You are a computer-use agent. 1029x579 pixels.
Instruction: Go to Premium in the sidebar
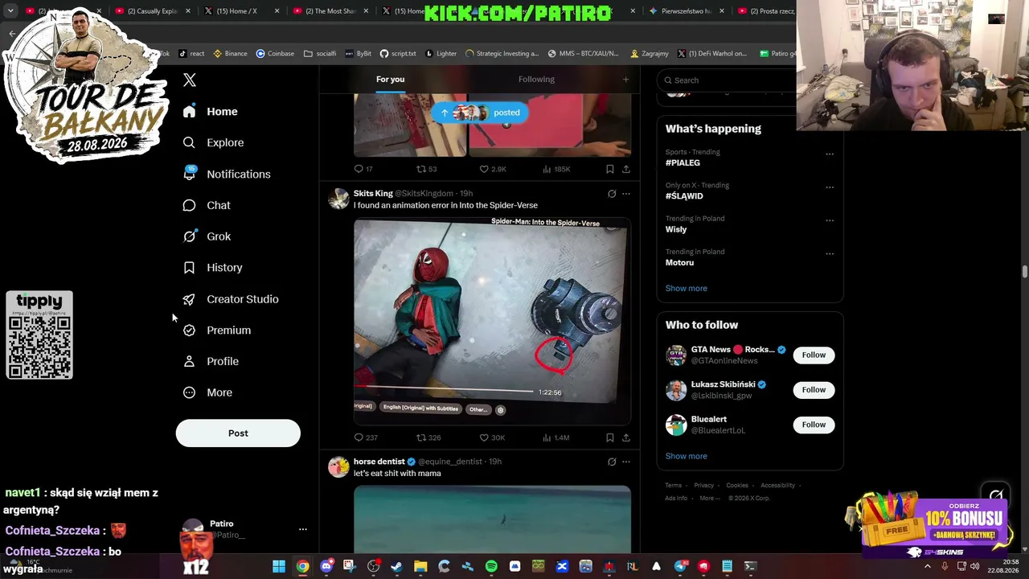click(x=217, y=331)
